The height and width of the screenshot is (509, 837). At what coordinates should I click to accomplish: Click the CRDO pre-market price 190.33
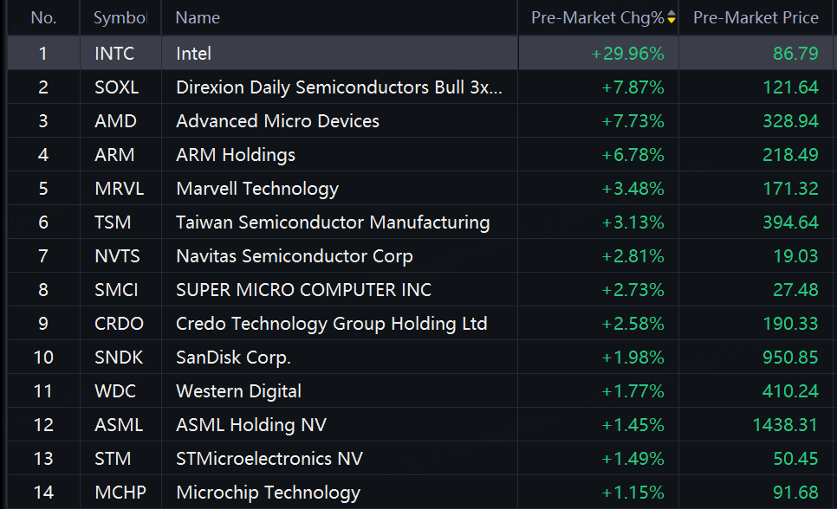click(790, 324)
